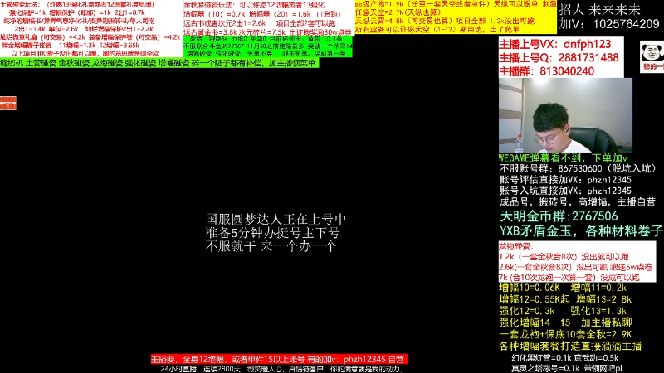Click the red heading '龙袍碰瓷:'
This screenshot has height=373, width=664.
tap(515, 246)
